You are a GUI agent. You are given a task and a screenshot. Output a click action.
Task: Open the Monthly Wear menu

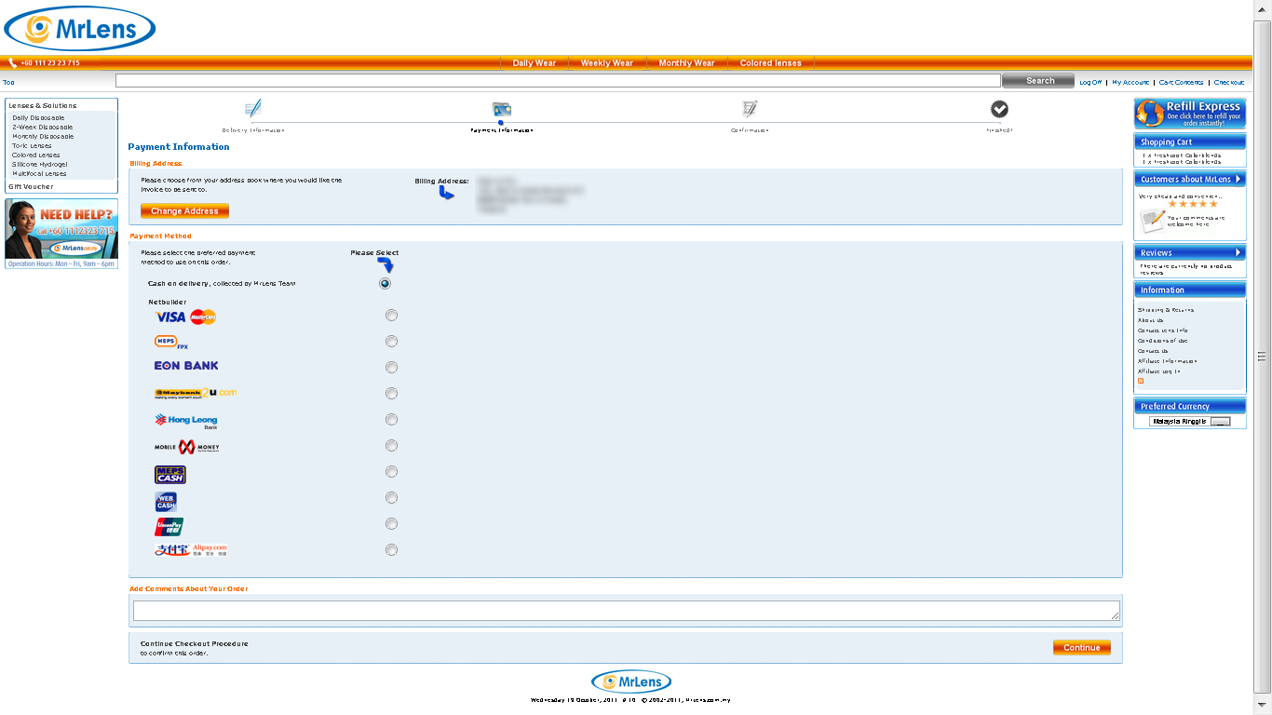pos(686,63)
